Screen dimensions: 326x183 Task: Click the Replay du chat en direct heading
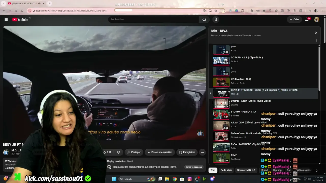120,161
